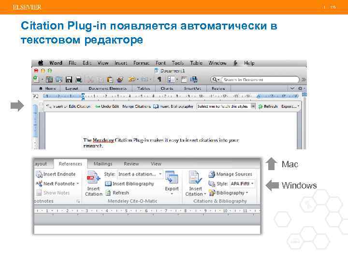Open the Help menu
Viewport: 348px width, 261px height.
[249, 63]
